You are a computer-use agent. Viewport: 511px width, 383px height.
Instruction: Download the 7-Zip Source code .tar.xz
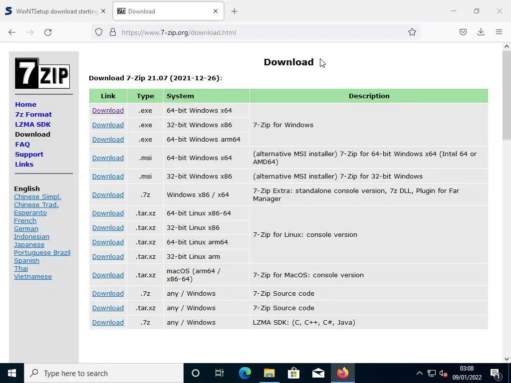point(108,308)
